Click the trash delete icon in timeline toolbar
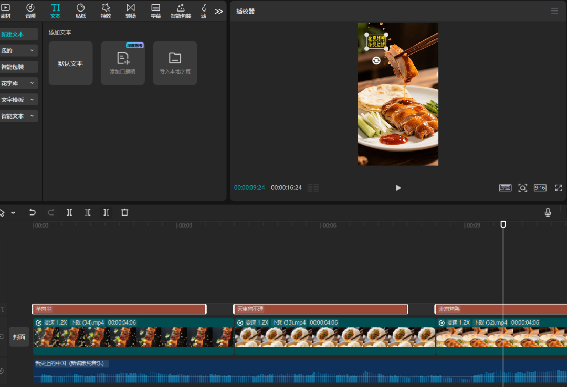 tap(124, 212)
